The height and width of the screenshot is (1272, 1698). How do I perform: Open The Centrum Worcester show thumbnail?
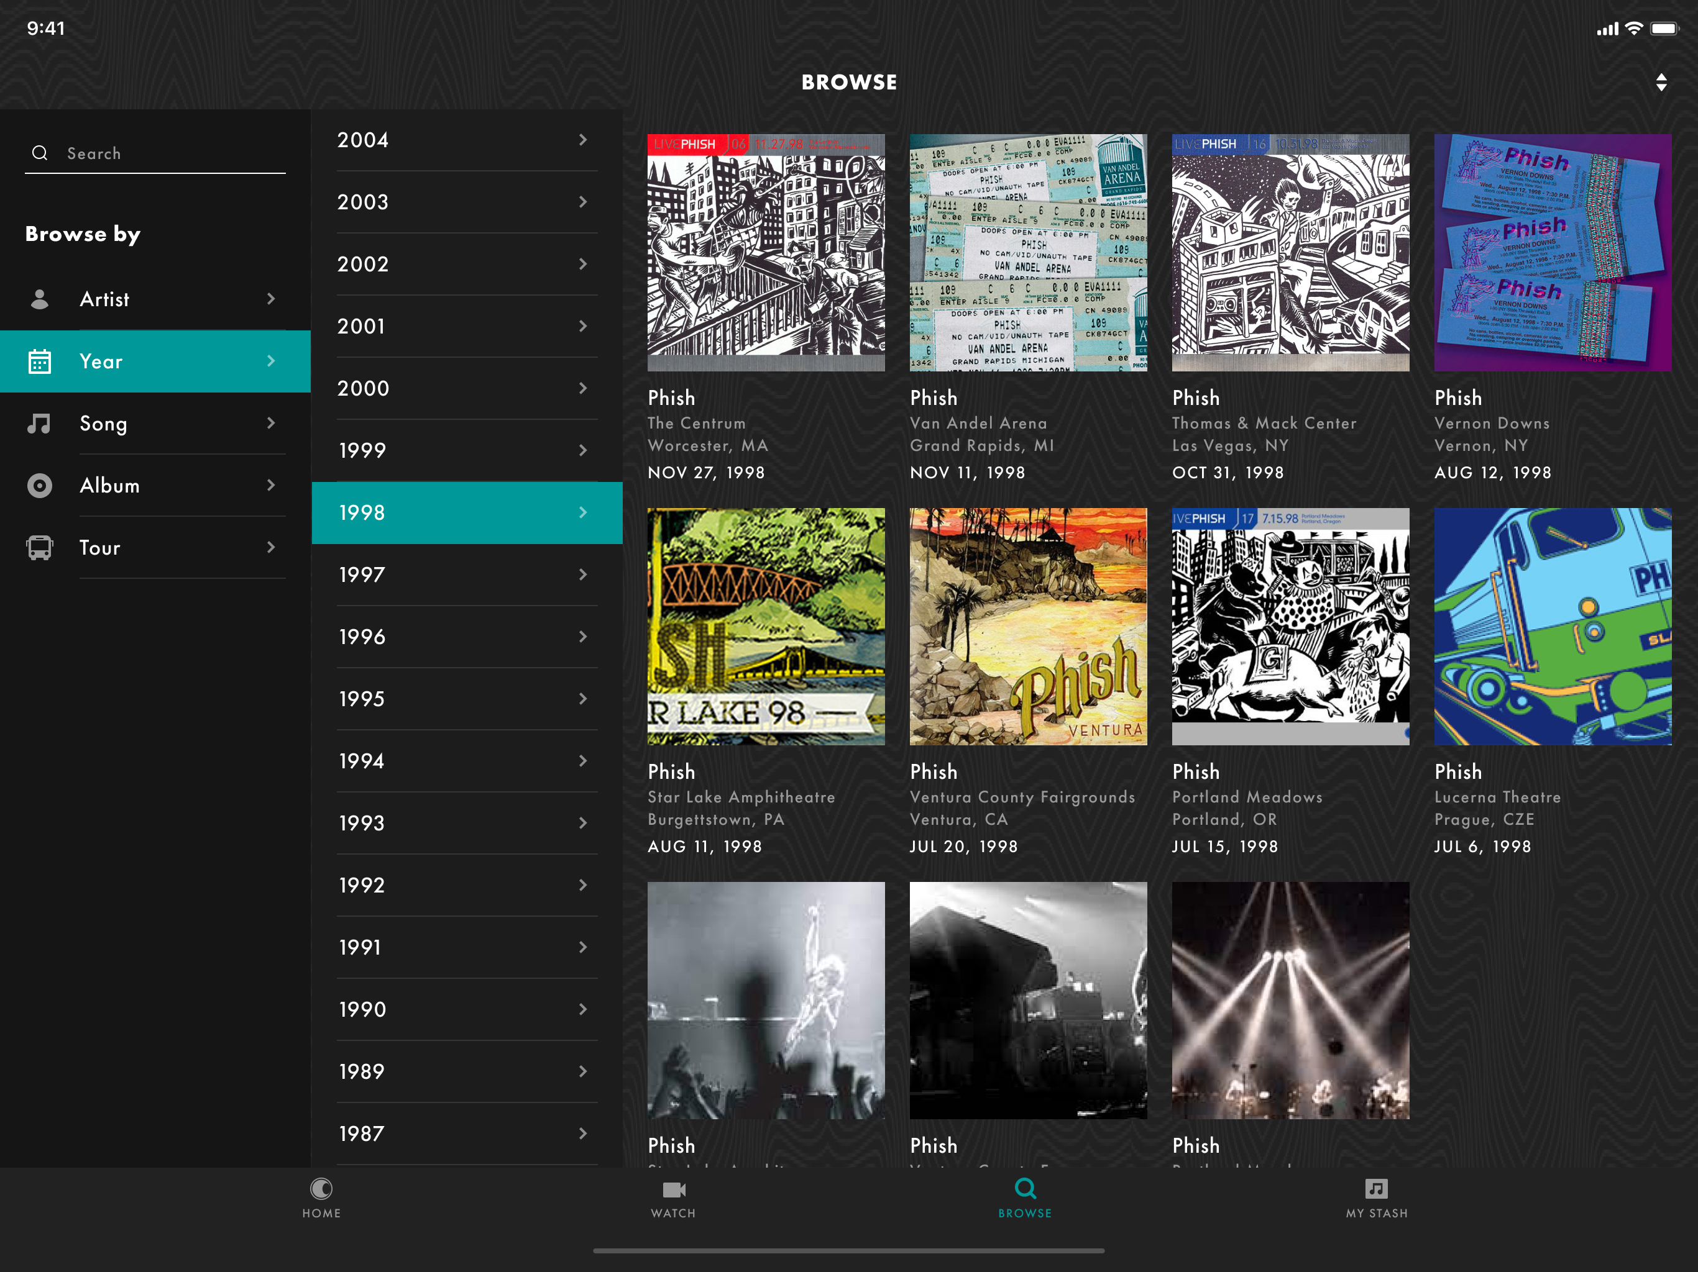(765, 252)
